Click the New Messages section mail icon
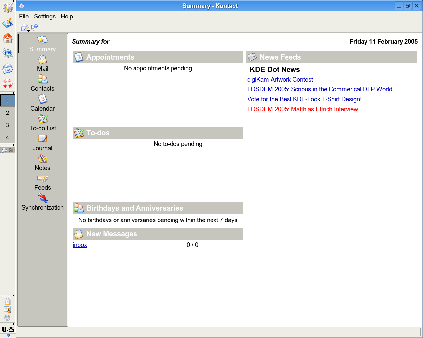 [79, 234]
